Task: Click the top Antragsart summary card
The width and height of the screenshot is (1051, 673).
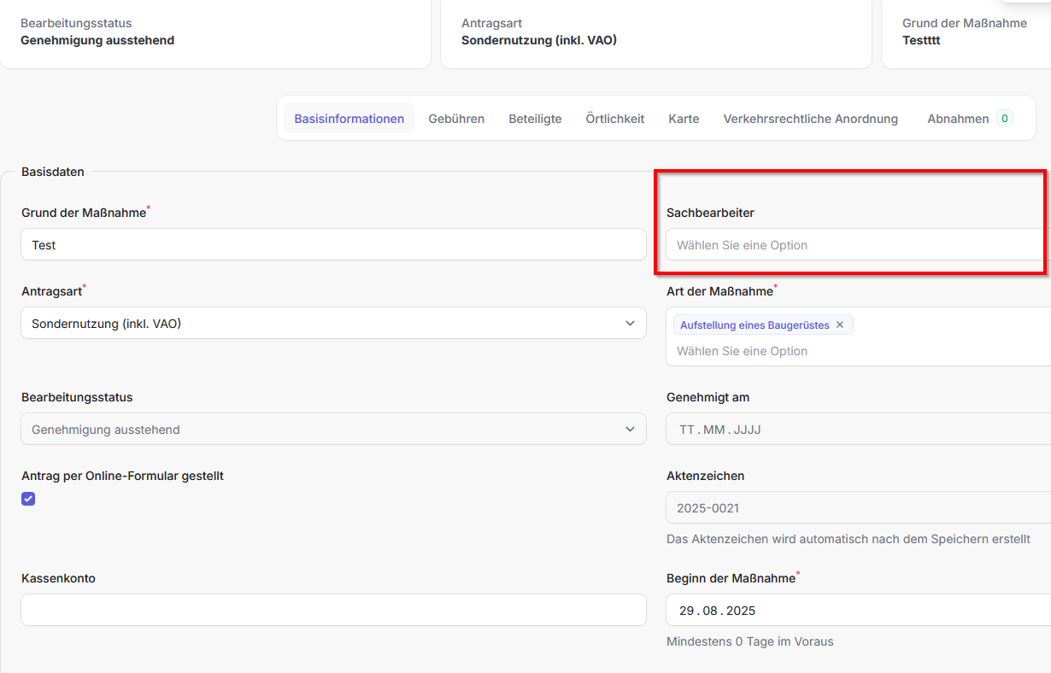Action: (655, 32)
